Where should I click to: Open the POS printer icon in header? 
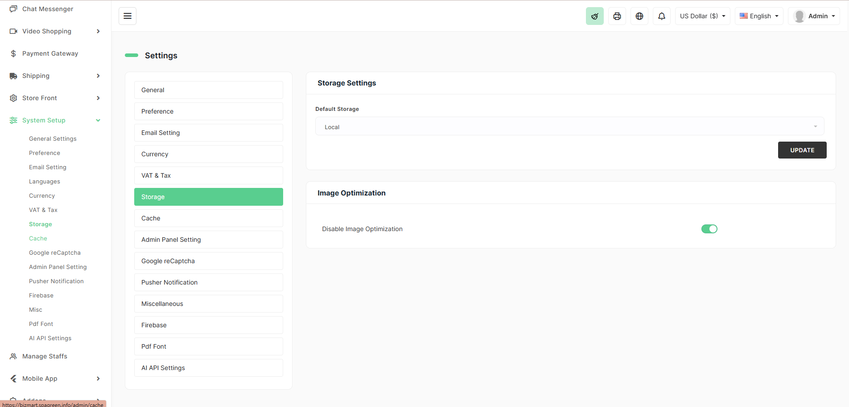[x=617, y=16]
